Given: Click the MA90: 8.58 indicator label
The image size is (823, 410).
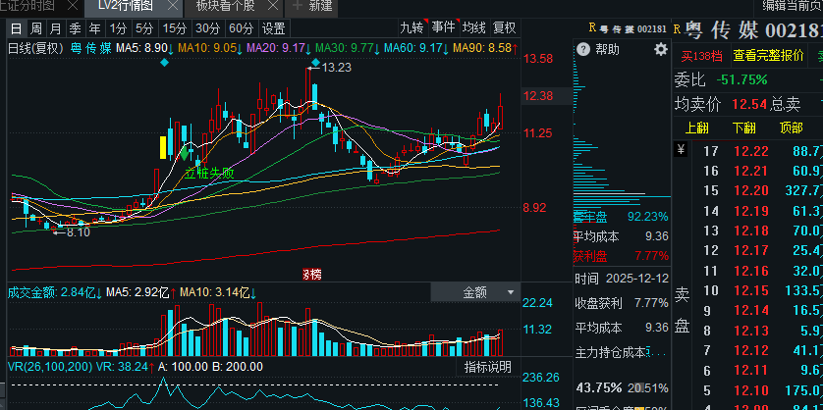Looking at the screenshot, I should pyautogui.click(x=486, y=49).
